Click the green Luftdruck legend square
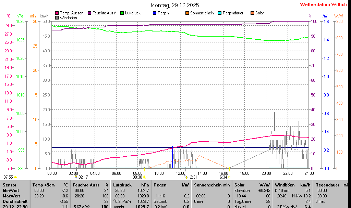 [122, 13]
